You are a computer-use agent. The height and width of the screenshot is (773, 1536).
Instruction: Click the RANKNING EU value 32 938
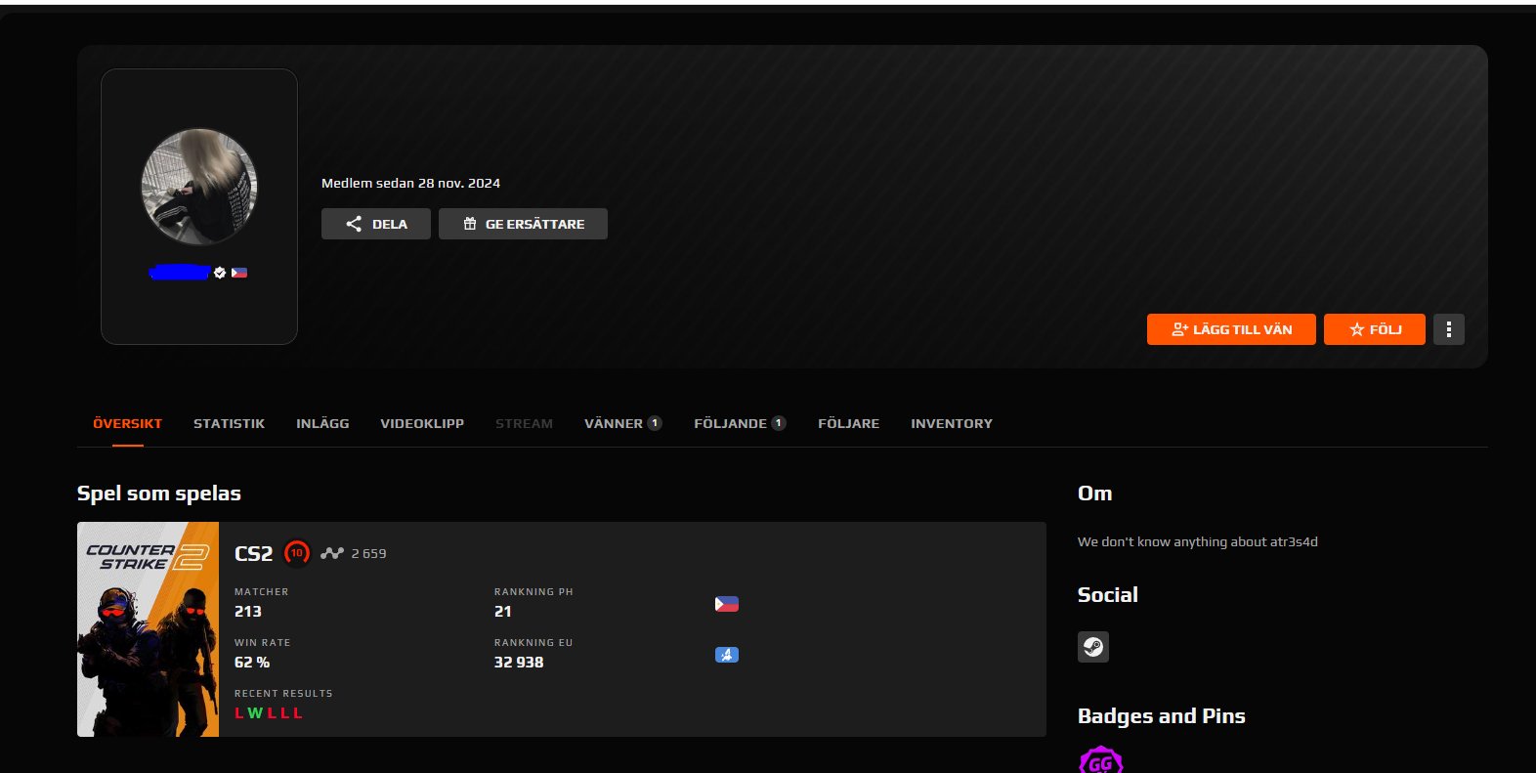(519, 662)
